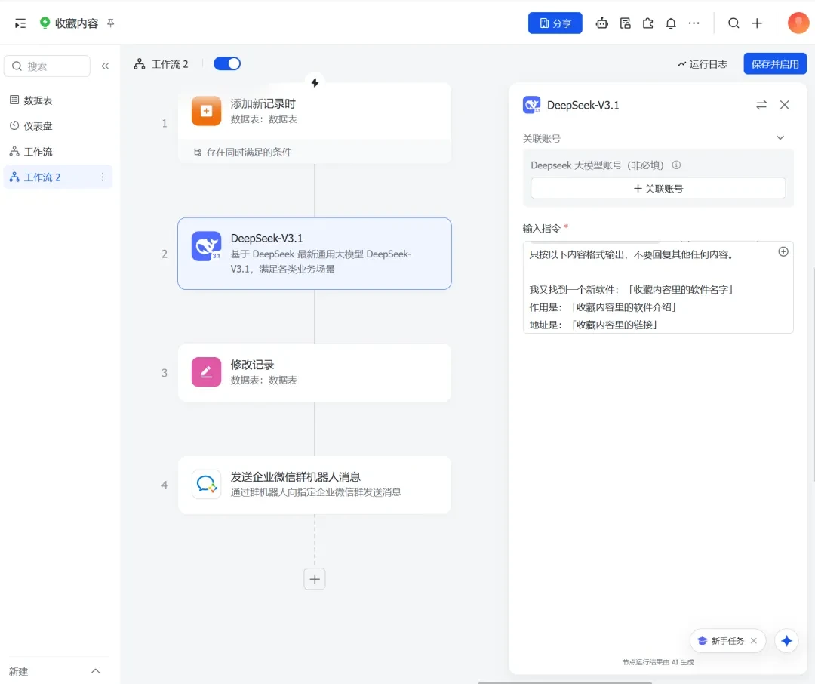Open 仪表盘 in the sidebar
The height and width of the screenshot is (684, 815).
(x=58, y=126)
